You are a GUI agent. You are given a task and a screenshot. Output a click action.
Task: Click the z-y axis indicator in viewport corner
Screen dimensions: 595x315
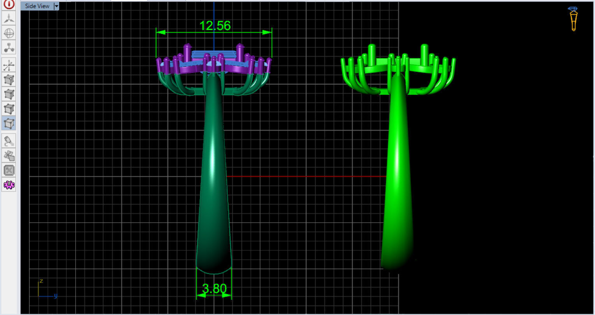click(x=48, y=289)
